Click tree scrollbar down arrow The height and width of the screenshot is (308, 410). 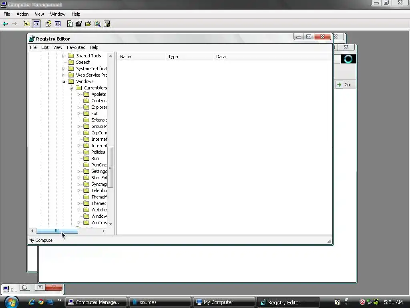coord(111,224)
